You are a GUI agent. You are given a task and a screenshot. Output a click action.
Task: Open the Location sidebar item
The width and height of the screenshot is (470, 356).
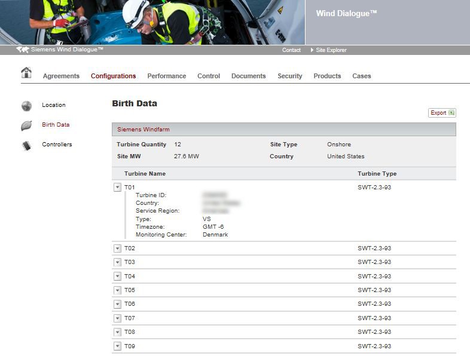click(54, 105)
